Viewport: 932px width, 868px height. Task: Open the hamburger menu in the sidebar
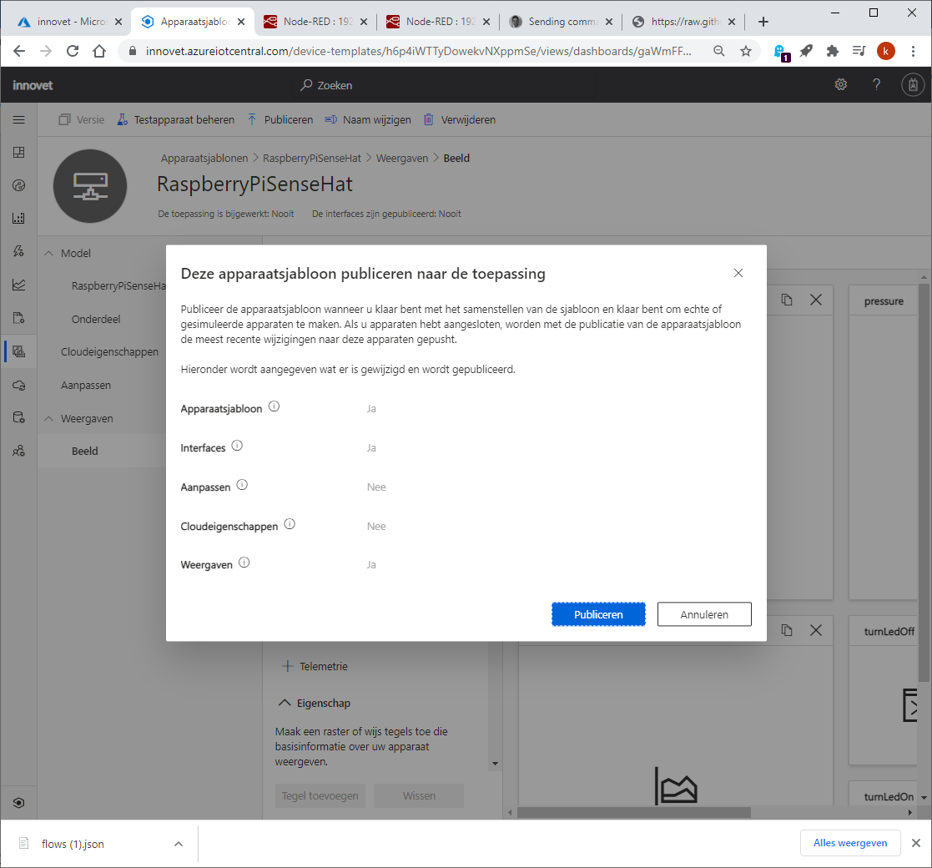point(19,119)
